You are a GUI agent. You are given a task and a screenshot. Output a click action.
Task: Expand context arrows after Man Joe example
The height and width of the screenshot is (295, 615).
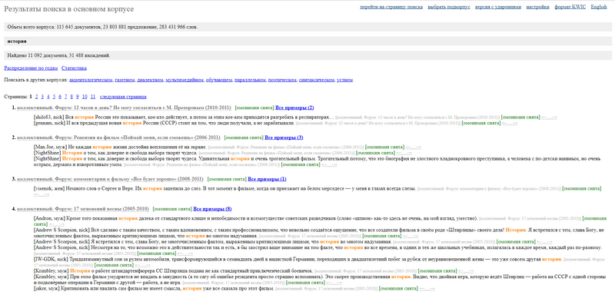click(414, 147)
